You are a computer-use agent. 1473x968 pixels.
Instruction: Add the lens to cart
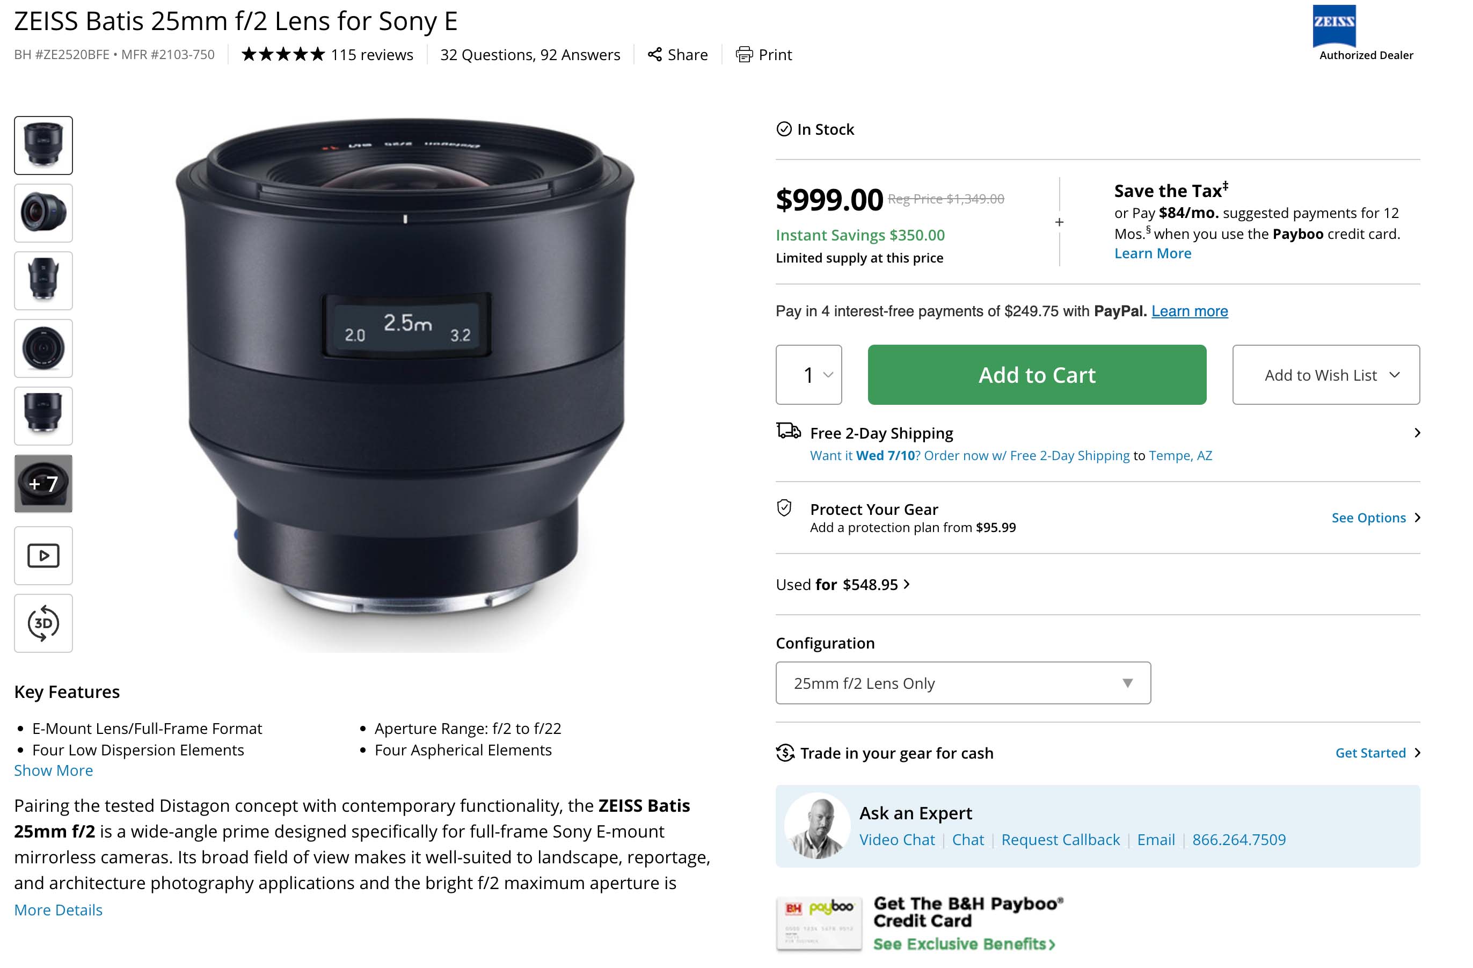click(1037, 374)
